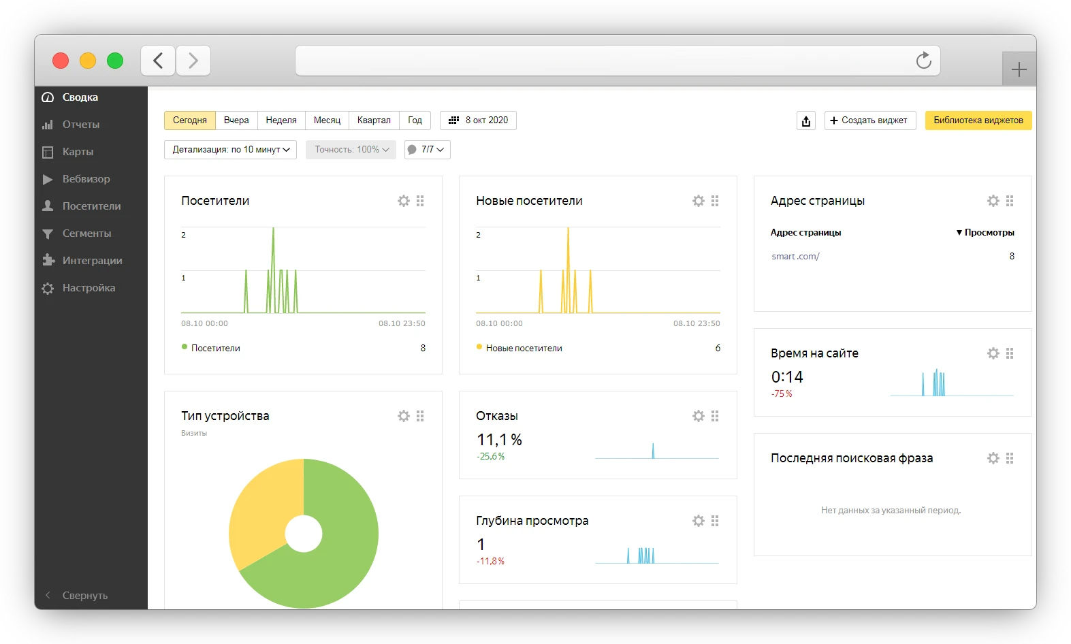Select the Сегодня period toggle

[x=189, y=120]
